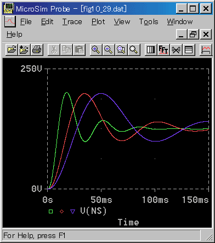Click the V(N$) trace label
The width and height of the screenshot is (215, 243).
coord(93,211)
